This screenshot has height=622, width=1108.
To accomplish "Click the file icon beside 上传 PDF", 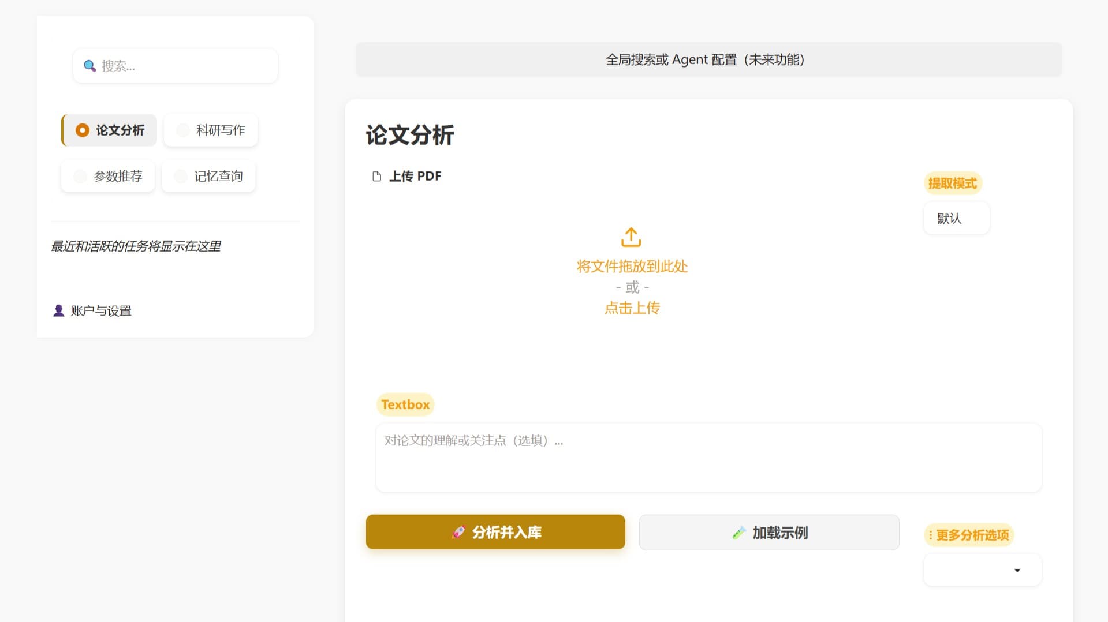I will click(x=377, y=177).
